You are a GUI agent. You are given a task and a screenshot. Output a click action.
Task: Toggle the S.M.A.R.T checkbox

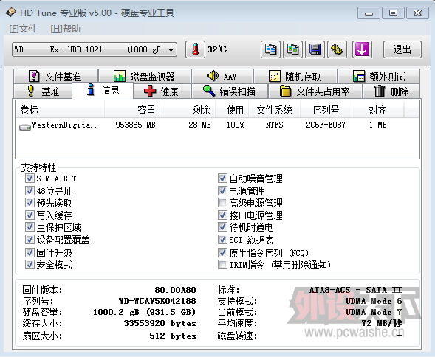tap(30, 178)
